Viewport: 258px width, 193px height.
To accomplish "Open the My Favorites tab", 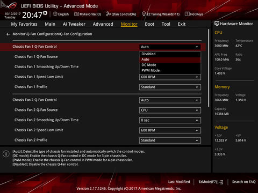I will pyautogui.click(x=24, y=24).
